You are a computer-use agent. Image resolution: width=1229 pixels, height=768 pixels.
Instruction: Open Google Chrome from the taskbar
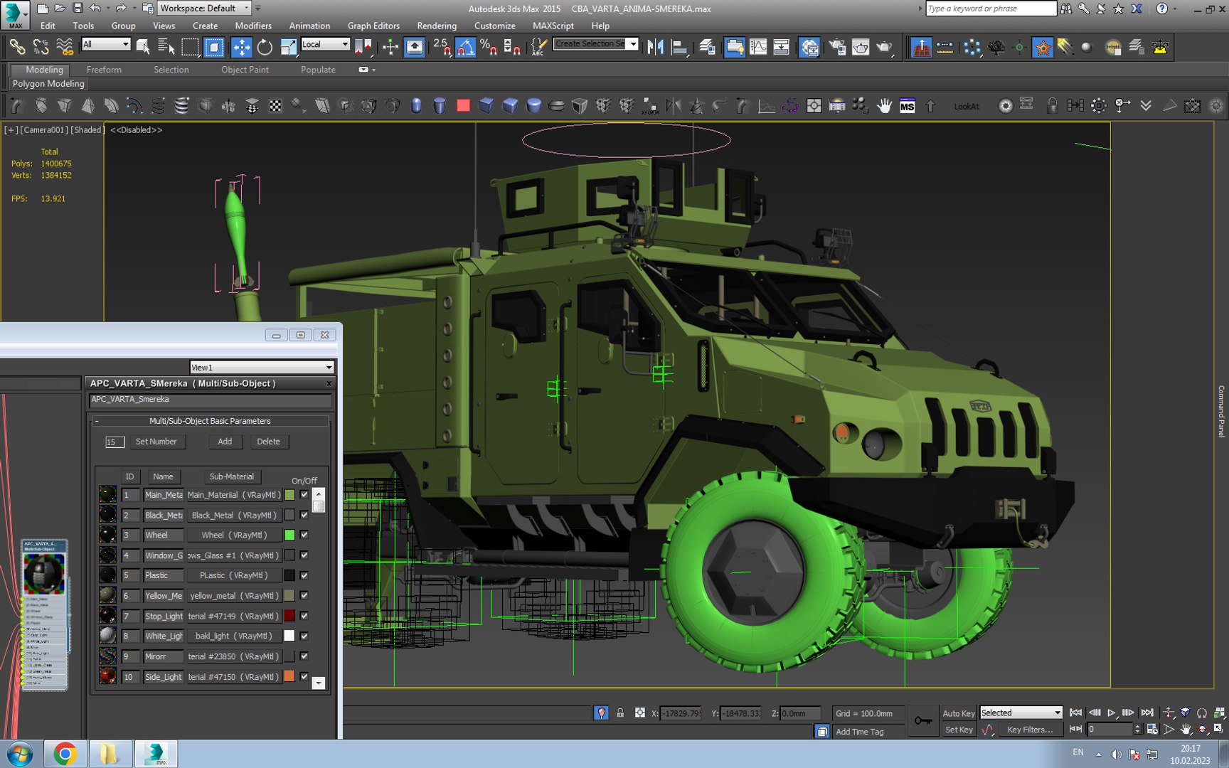pos(65,754)
